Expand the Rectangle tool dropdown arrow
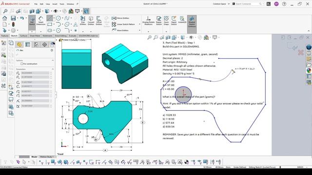This screenshot has height=175, width=312. pos(54,24)
